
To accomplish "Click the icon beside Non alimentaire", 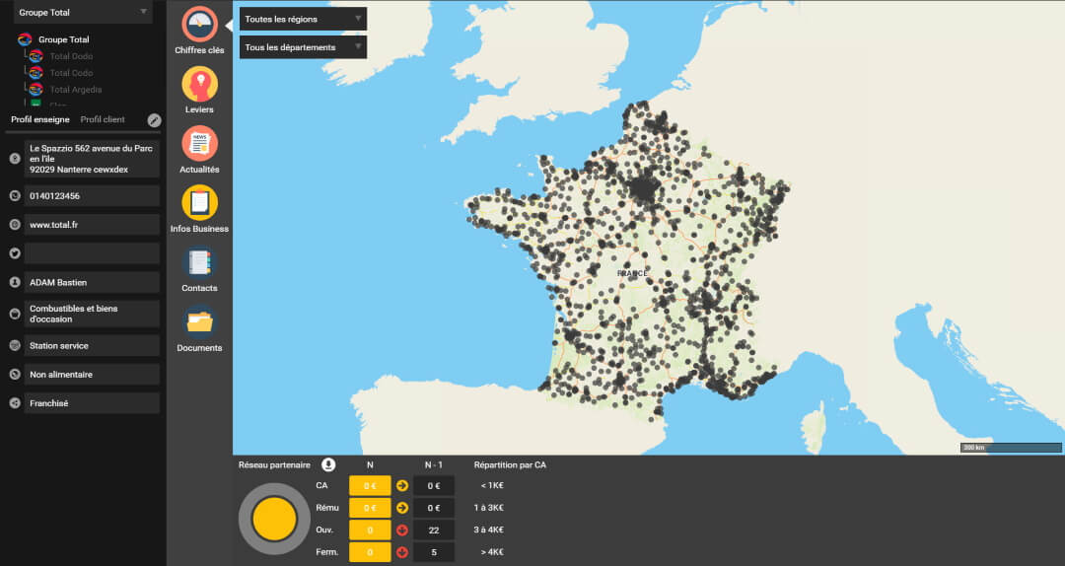I will coord(14,375).
